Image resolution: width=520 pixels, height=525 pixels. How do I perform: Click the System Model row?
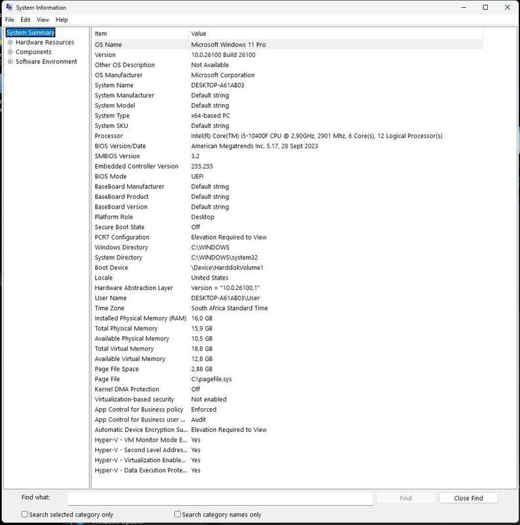coord(288,106)
